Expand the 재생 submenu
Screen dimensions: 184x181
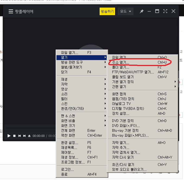point(82,80)
